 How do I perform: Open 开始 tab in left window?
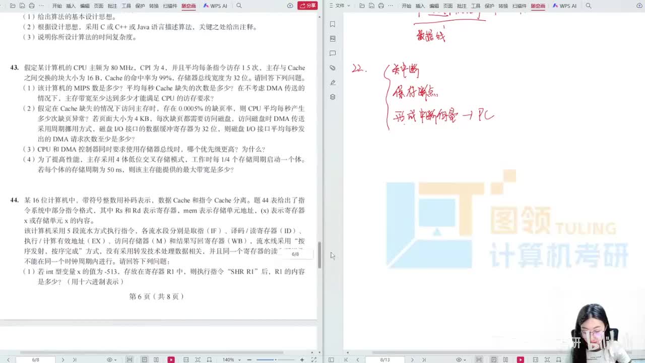click(57, 6)
